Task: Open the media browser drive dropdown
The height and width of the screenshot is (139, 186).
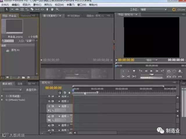Action: pos(12,90)
